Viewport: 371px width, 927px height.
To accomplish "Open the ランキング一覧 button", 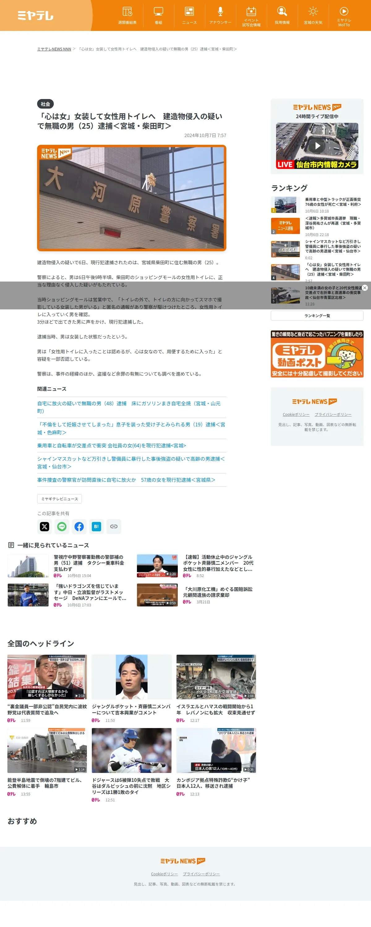I will pyautogui.click(x=317, y=316).
